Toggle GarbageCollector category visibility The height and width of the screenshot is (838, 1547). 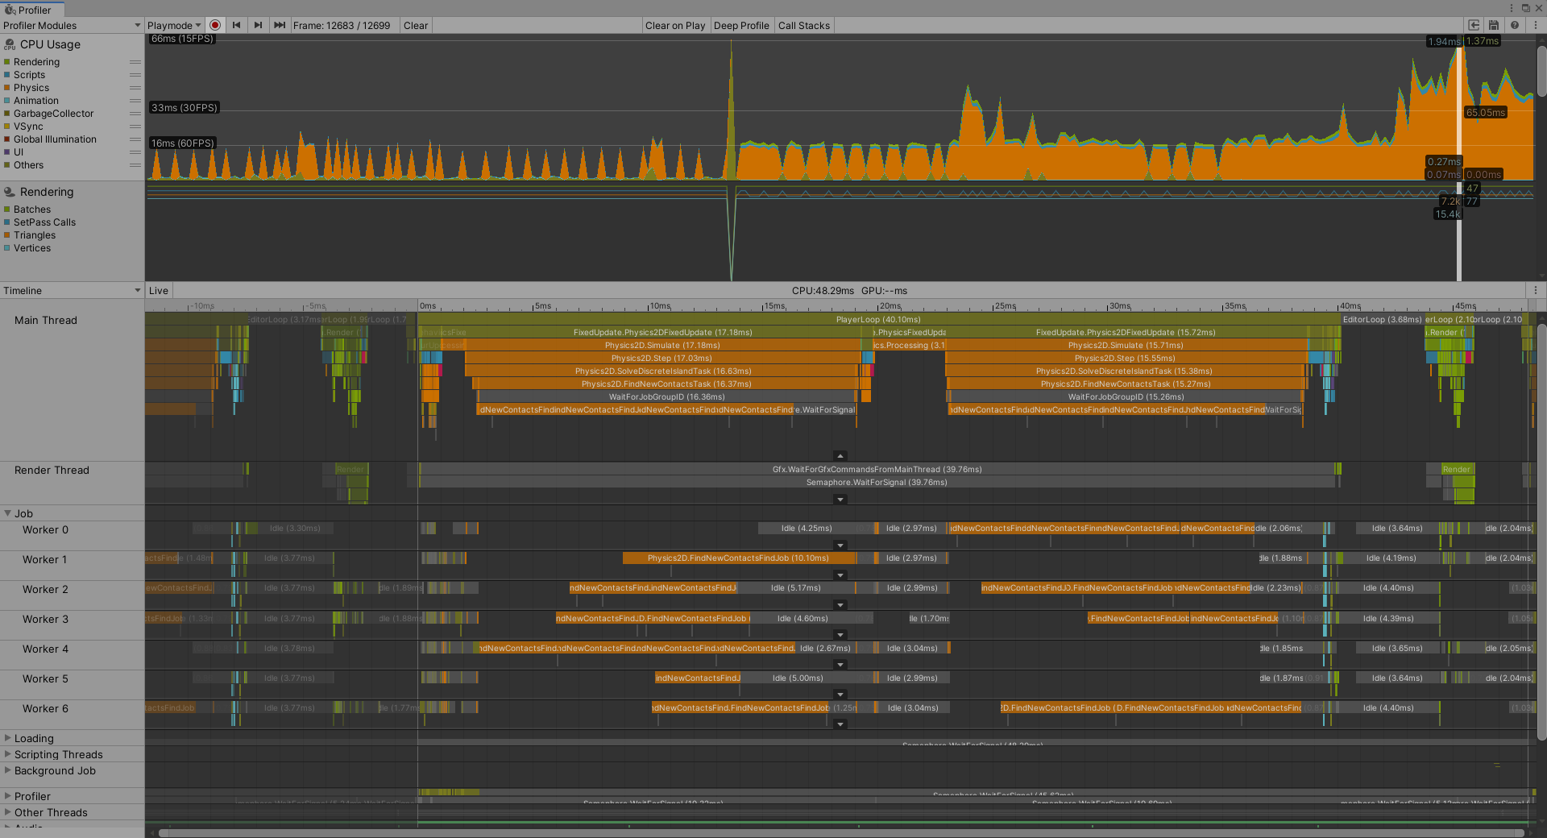(7, 114)
